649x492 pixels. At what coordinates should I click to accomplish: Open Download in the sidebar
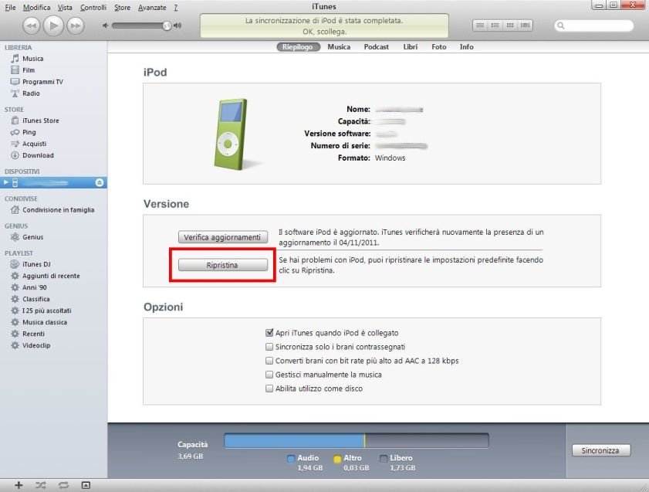[38, 155]
